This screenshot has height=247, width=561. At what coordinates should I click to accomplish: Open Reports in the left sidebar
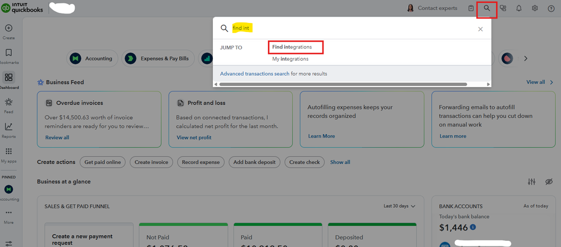pyautogui.click(x=8, y=130)
